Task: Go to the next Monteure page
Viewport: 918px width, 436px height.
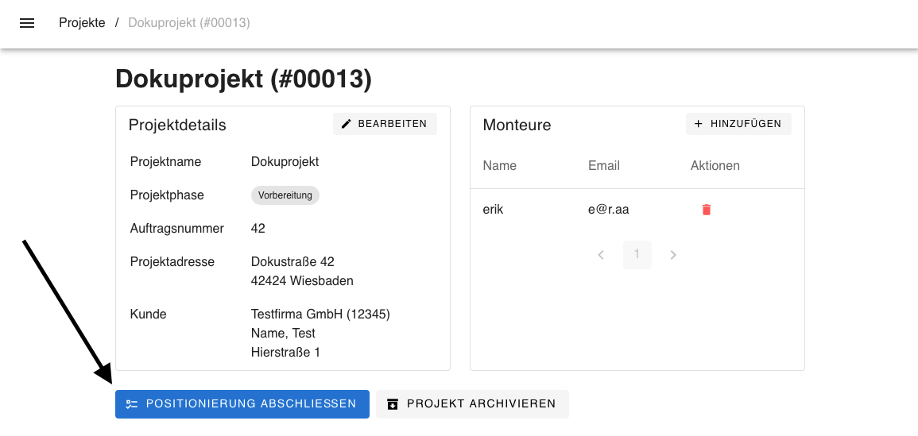Action: (673, 255)
